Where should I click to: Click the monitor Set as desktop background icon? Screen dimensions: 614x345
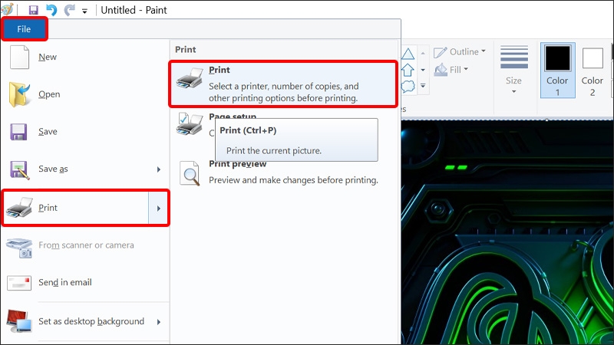(x=18, y=321)
